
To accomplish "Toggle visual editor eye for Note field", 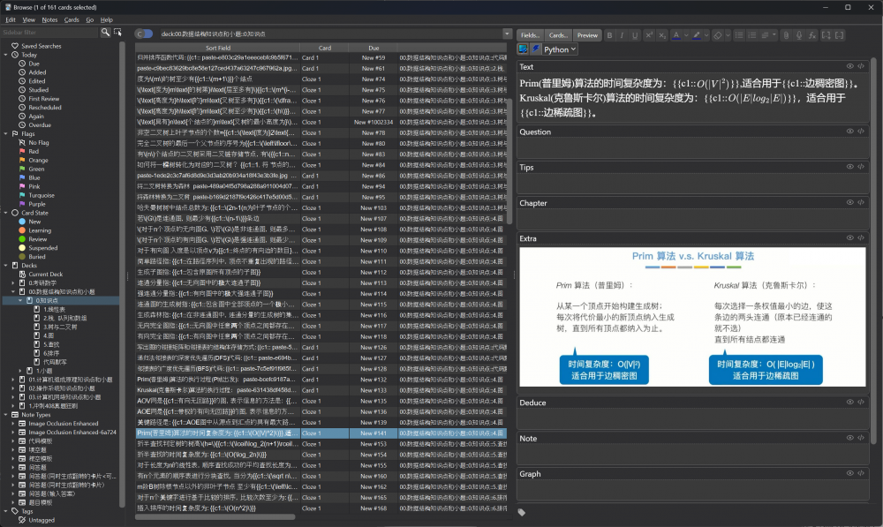I will point(849,438).
